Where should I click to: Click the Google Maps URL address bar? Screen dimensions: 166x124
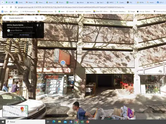click(x=71, y=7)
